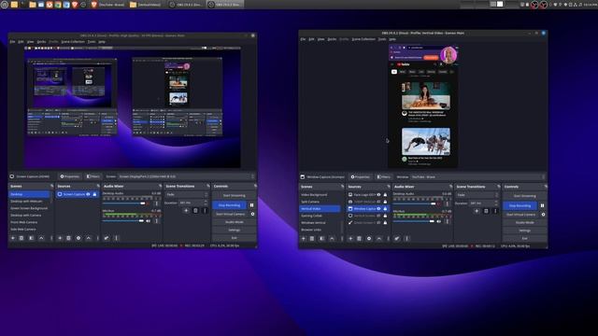Open Docks menu in Desktop-scene OBS window
Screen dimensions: 598x336
(x=41, y=41)
